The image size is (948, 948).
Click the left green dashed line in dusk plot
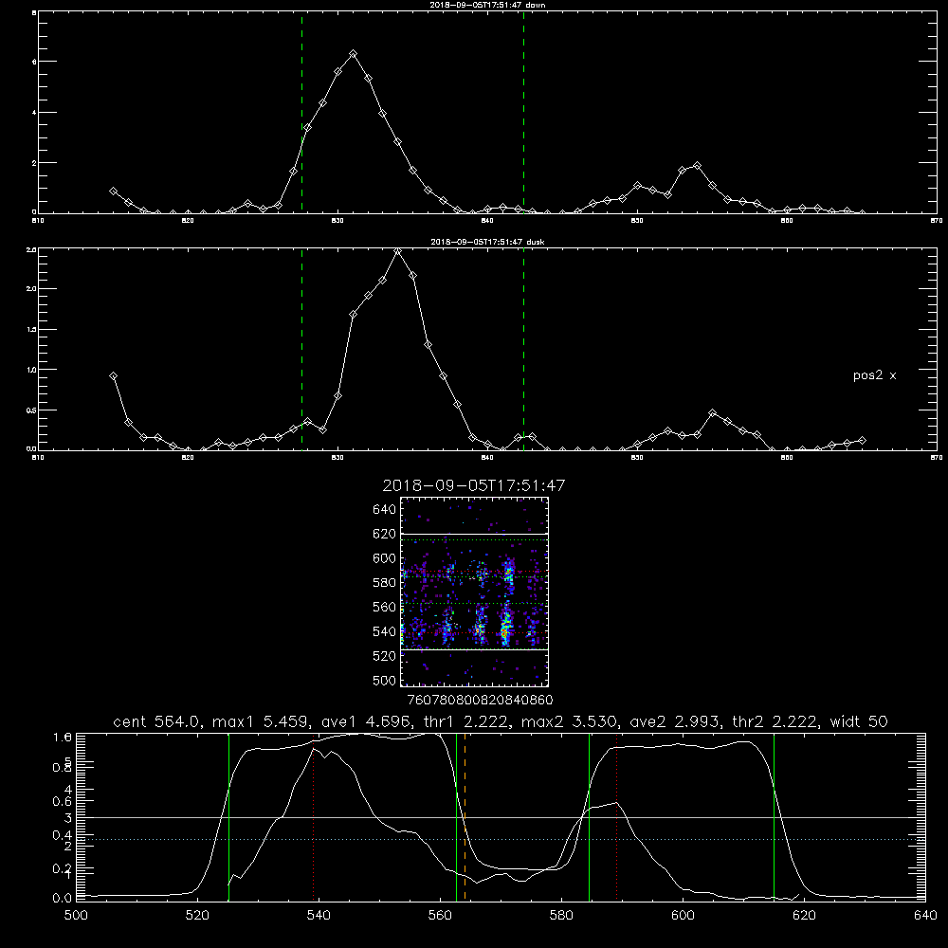tap(301, 349)
